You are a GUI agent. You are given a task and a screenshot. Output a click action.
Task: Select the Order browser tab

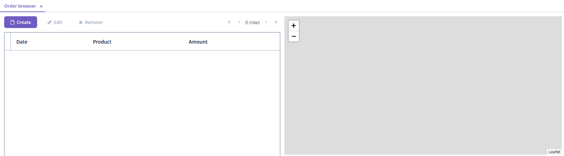[x=20, y=6]
